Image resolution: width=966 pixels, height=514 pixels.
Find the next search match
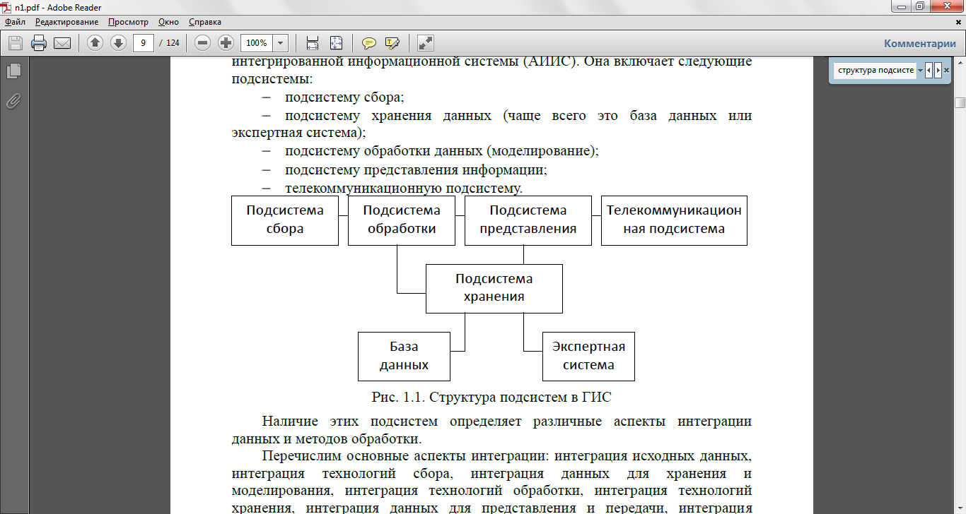click(938, 71)
